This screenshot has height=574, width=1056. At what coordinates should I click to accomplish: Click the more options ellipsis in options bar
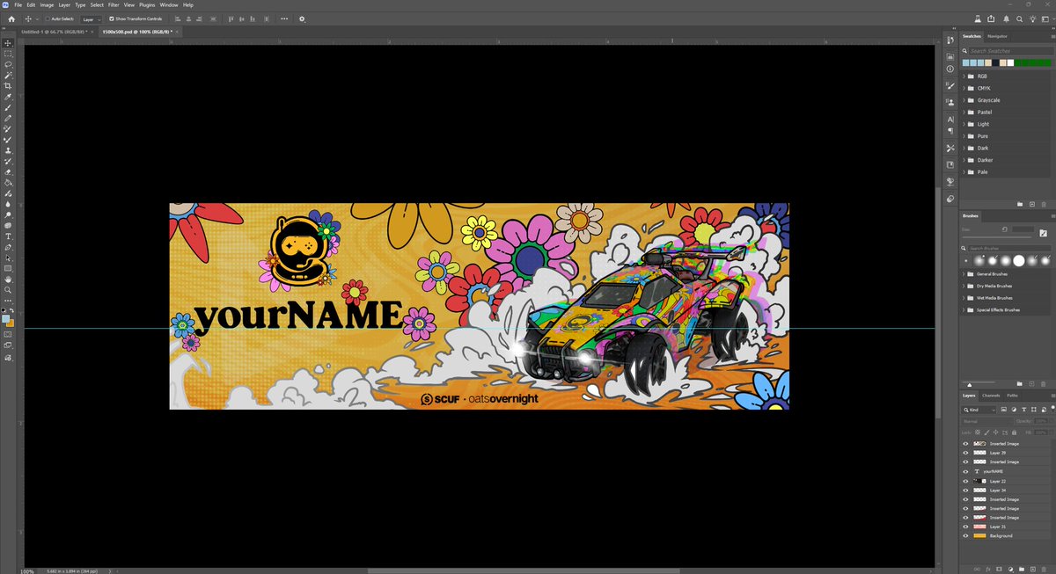pyautogui.click(x=285, y=18)
